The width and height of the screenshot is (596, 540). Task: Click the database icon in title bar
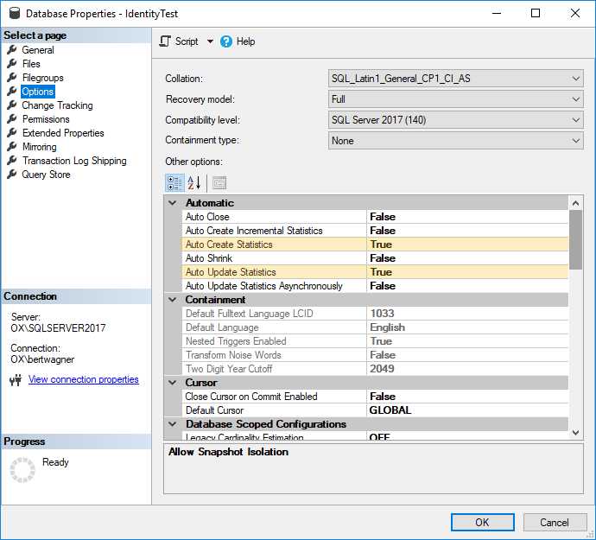pos(15,13)
